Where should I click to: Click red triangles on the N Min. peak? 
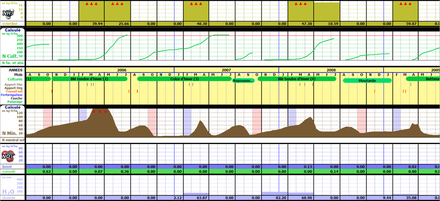100,112
